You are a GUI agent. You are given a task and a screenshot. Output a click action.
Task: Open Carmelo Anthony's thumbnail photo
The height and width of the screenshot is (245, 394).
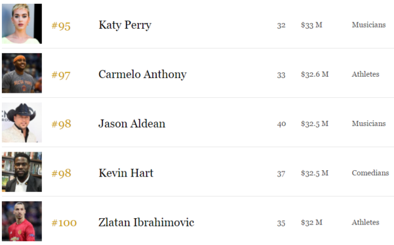(22, 73)
